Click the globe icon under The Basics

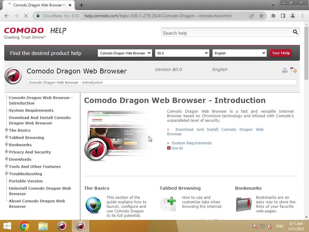(93, 205)
